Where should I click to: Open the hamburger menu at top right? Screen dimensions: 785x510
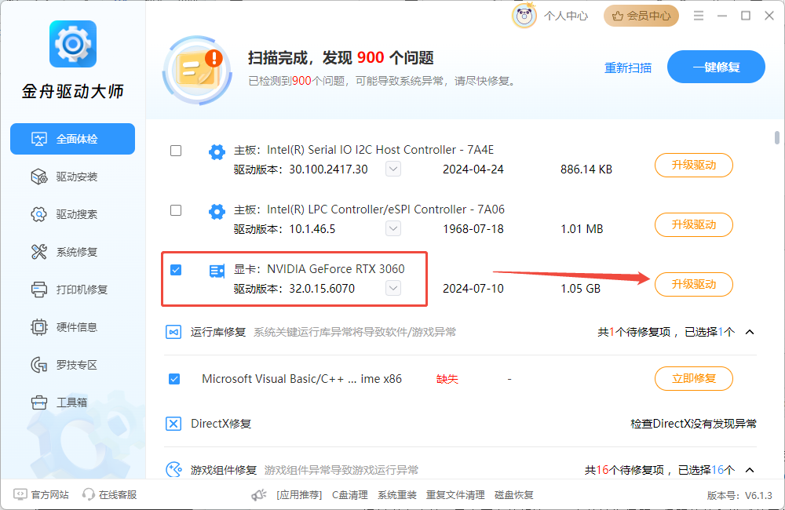[x=698, y=15]
